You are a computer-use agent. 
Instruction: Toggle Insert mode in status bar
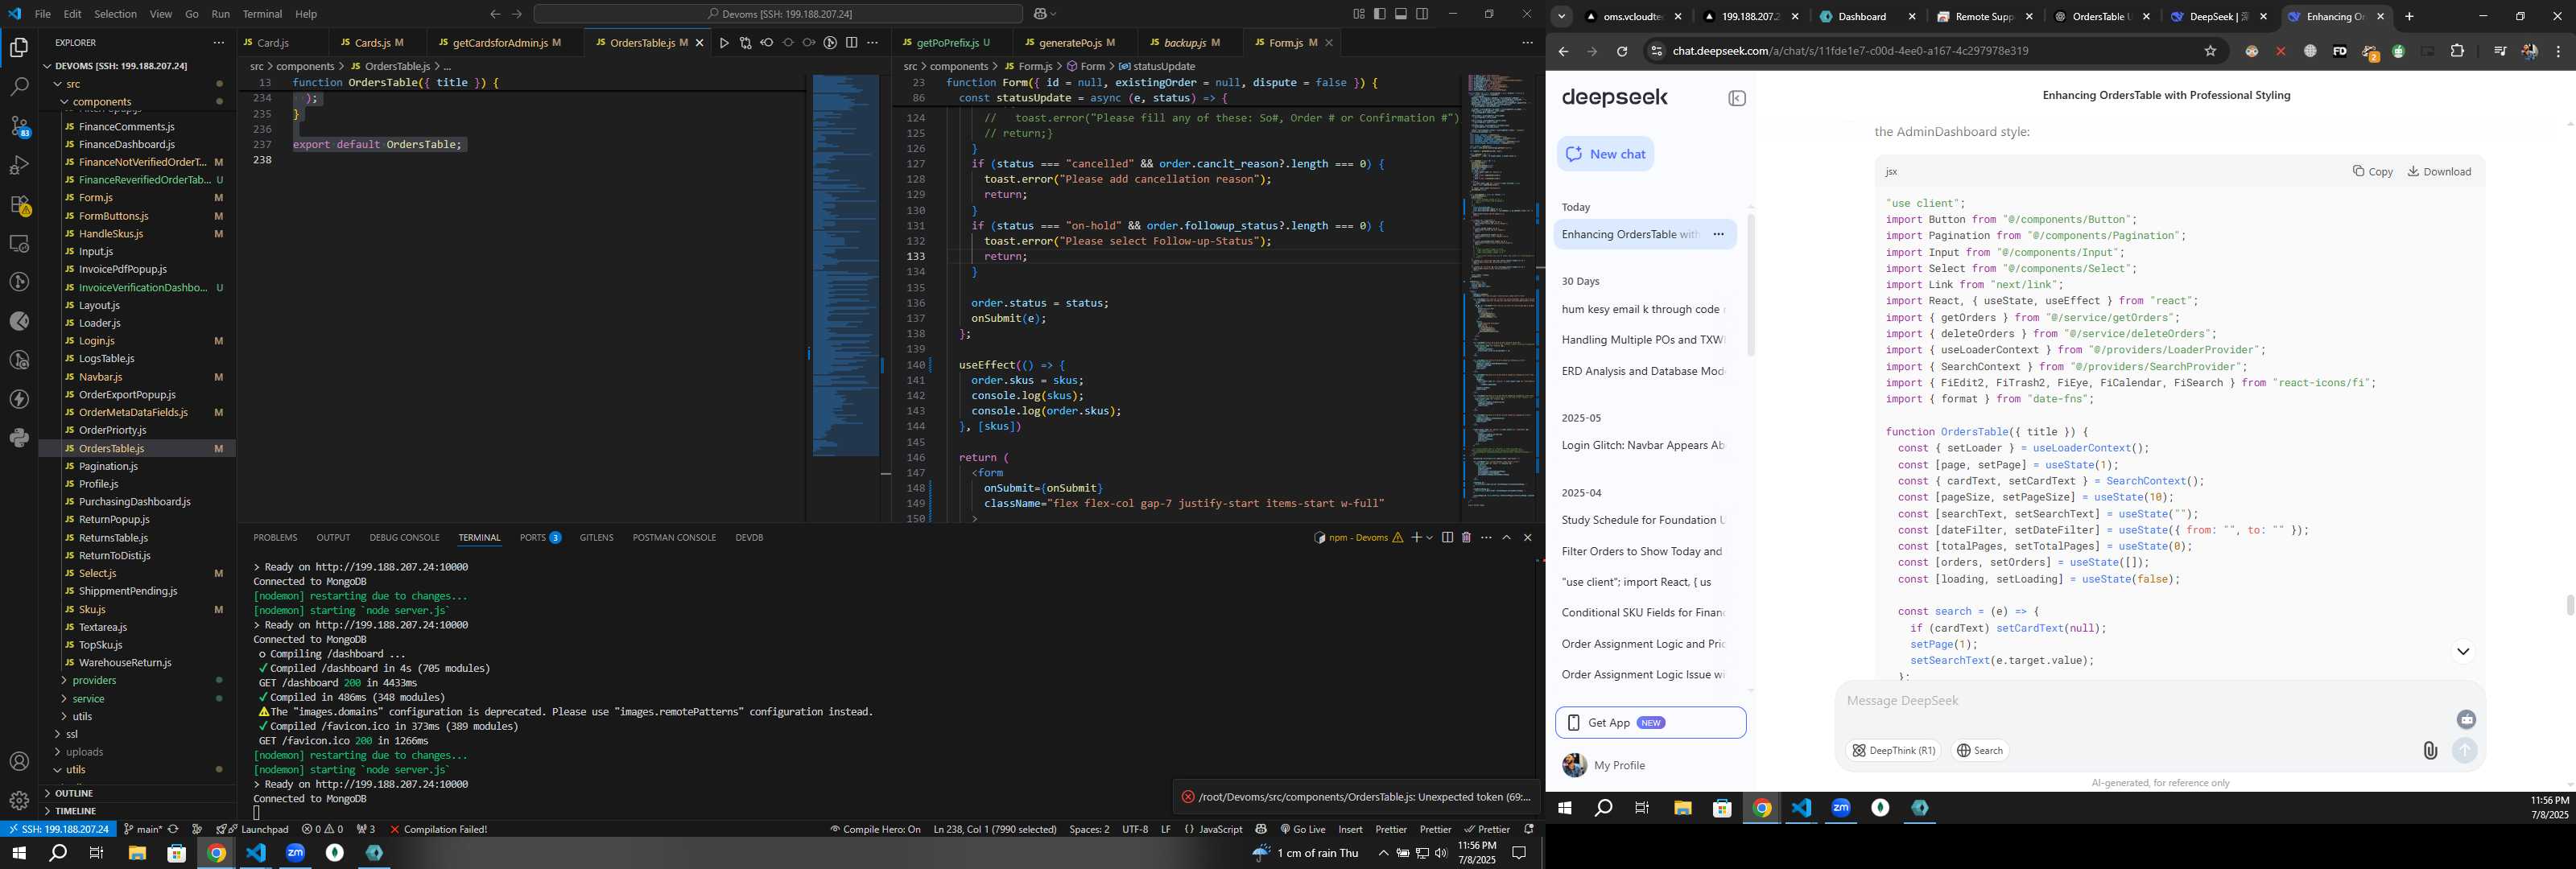point(1350,830)
